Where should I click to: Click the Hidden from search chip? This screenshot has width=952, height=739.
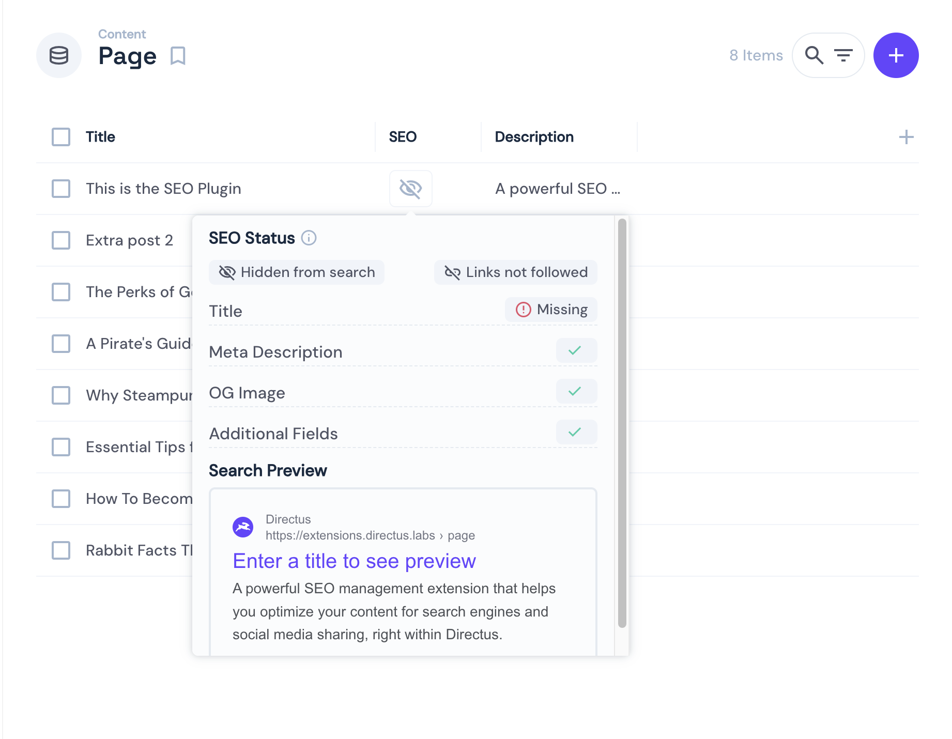point(297,272)
